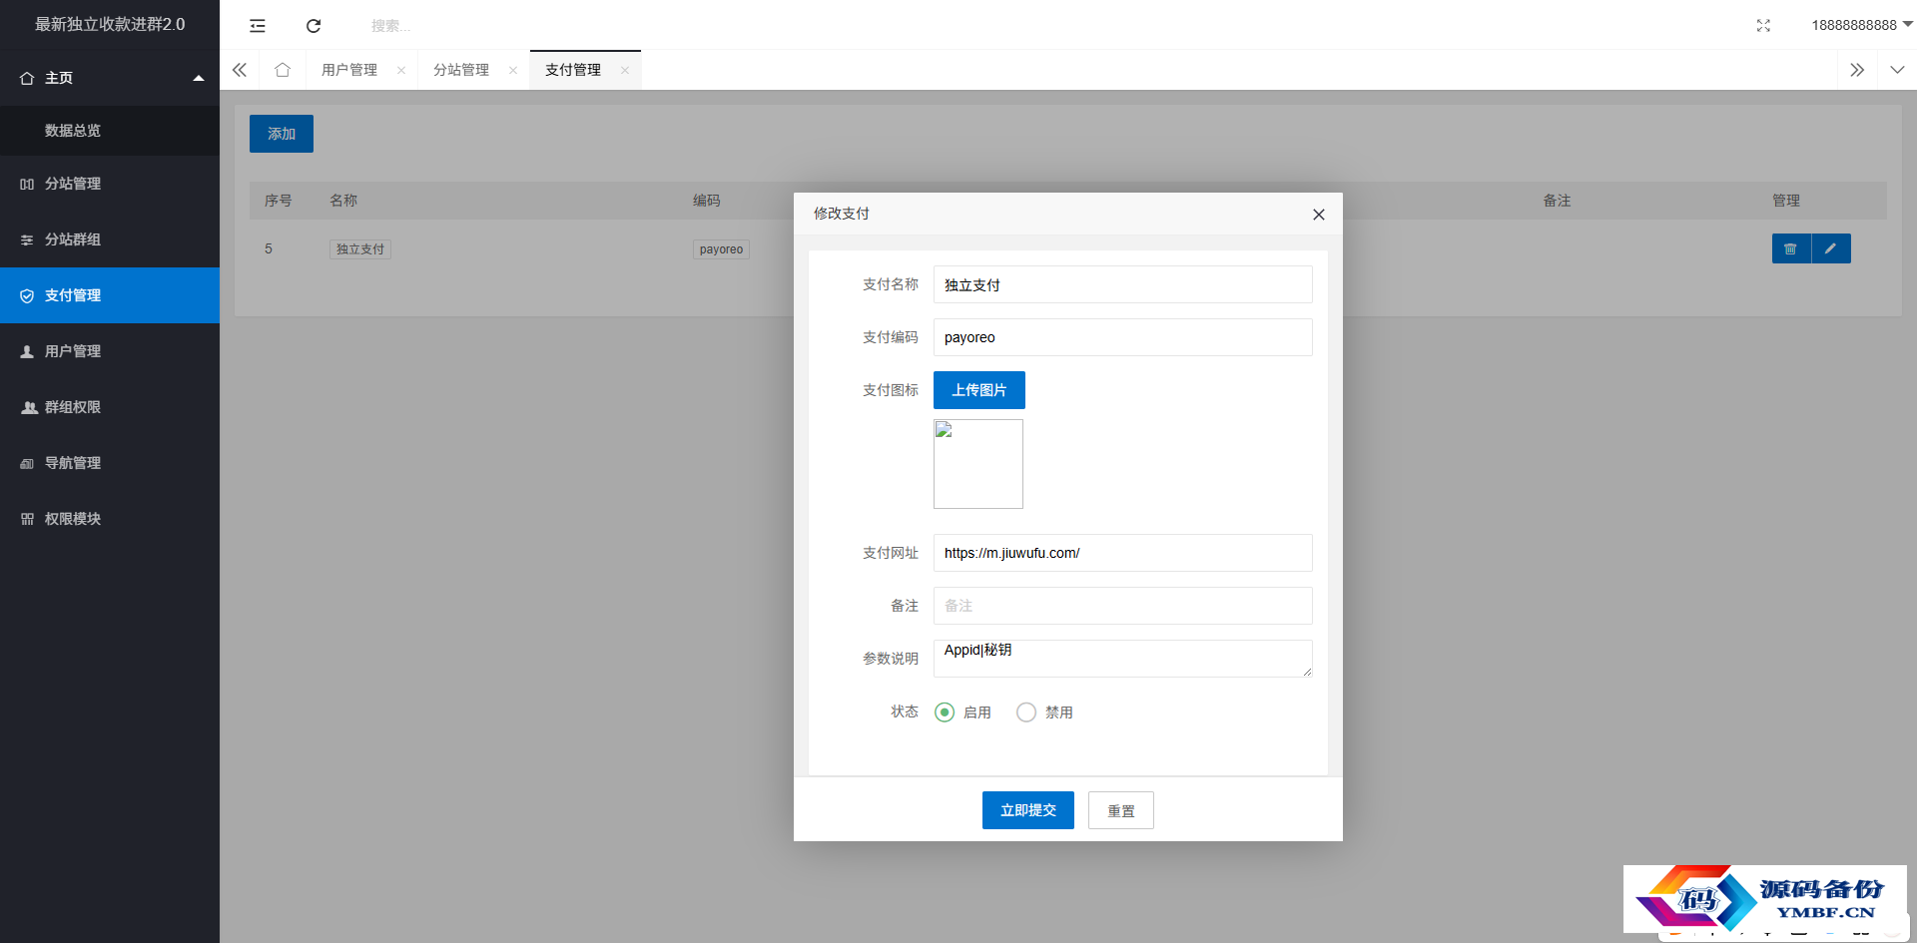Open 群组权限 sidebar item
The height and width of the screenshot is (943, 1917).
tap(110, 407)
